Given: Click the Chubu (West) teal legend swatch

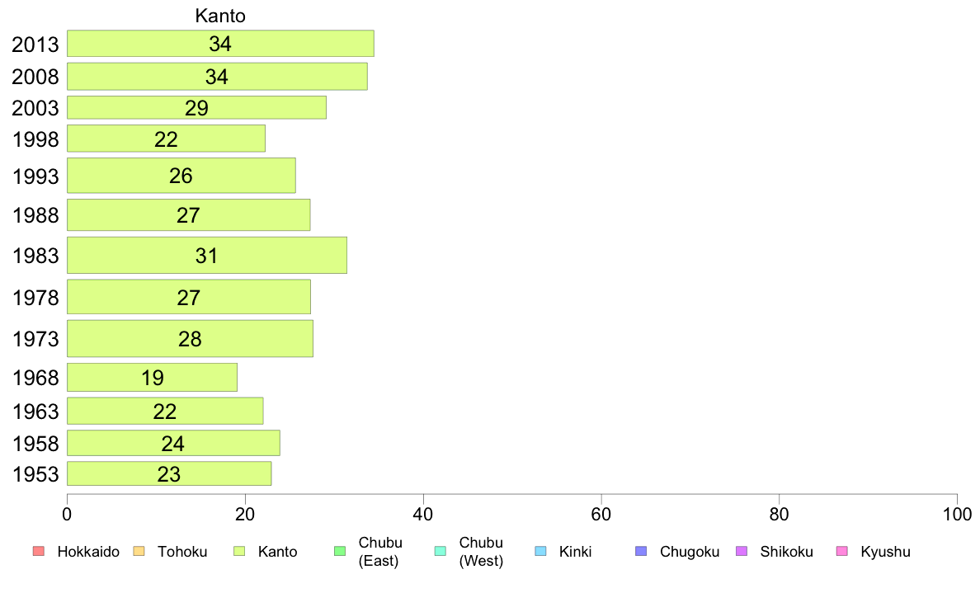Looking at the screenshot, I should tap(441, 552).
